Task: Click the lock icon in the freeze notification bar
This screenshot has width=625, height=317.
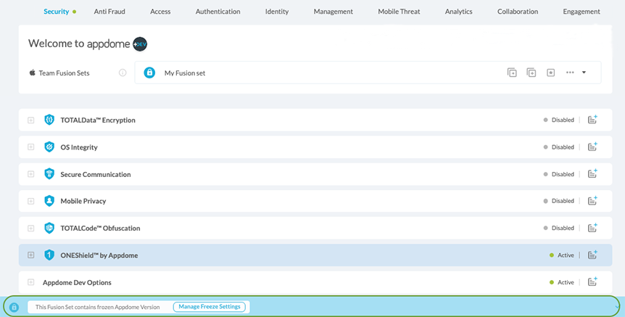Action: click(14, 307)
